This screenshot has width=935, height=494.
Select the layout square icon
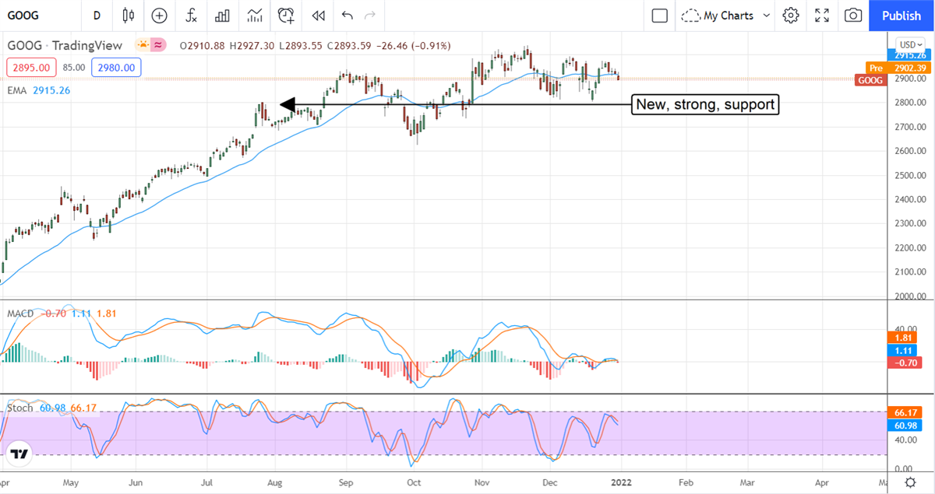click(x=660, y=15)
